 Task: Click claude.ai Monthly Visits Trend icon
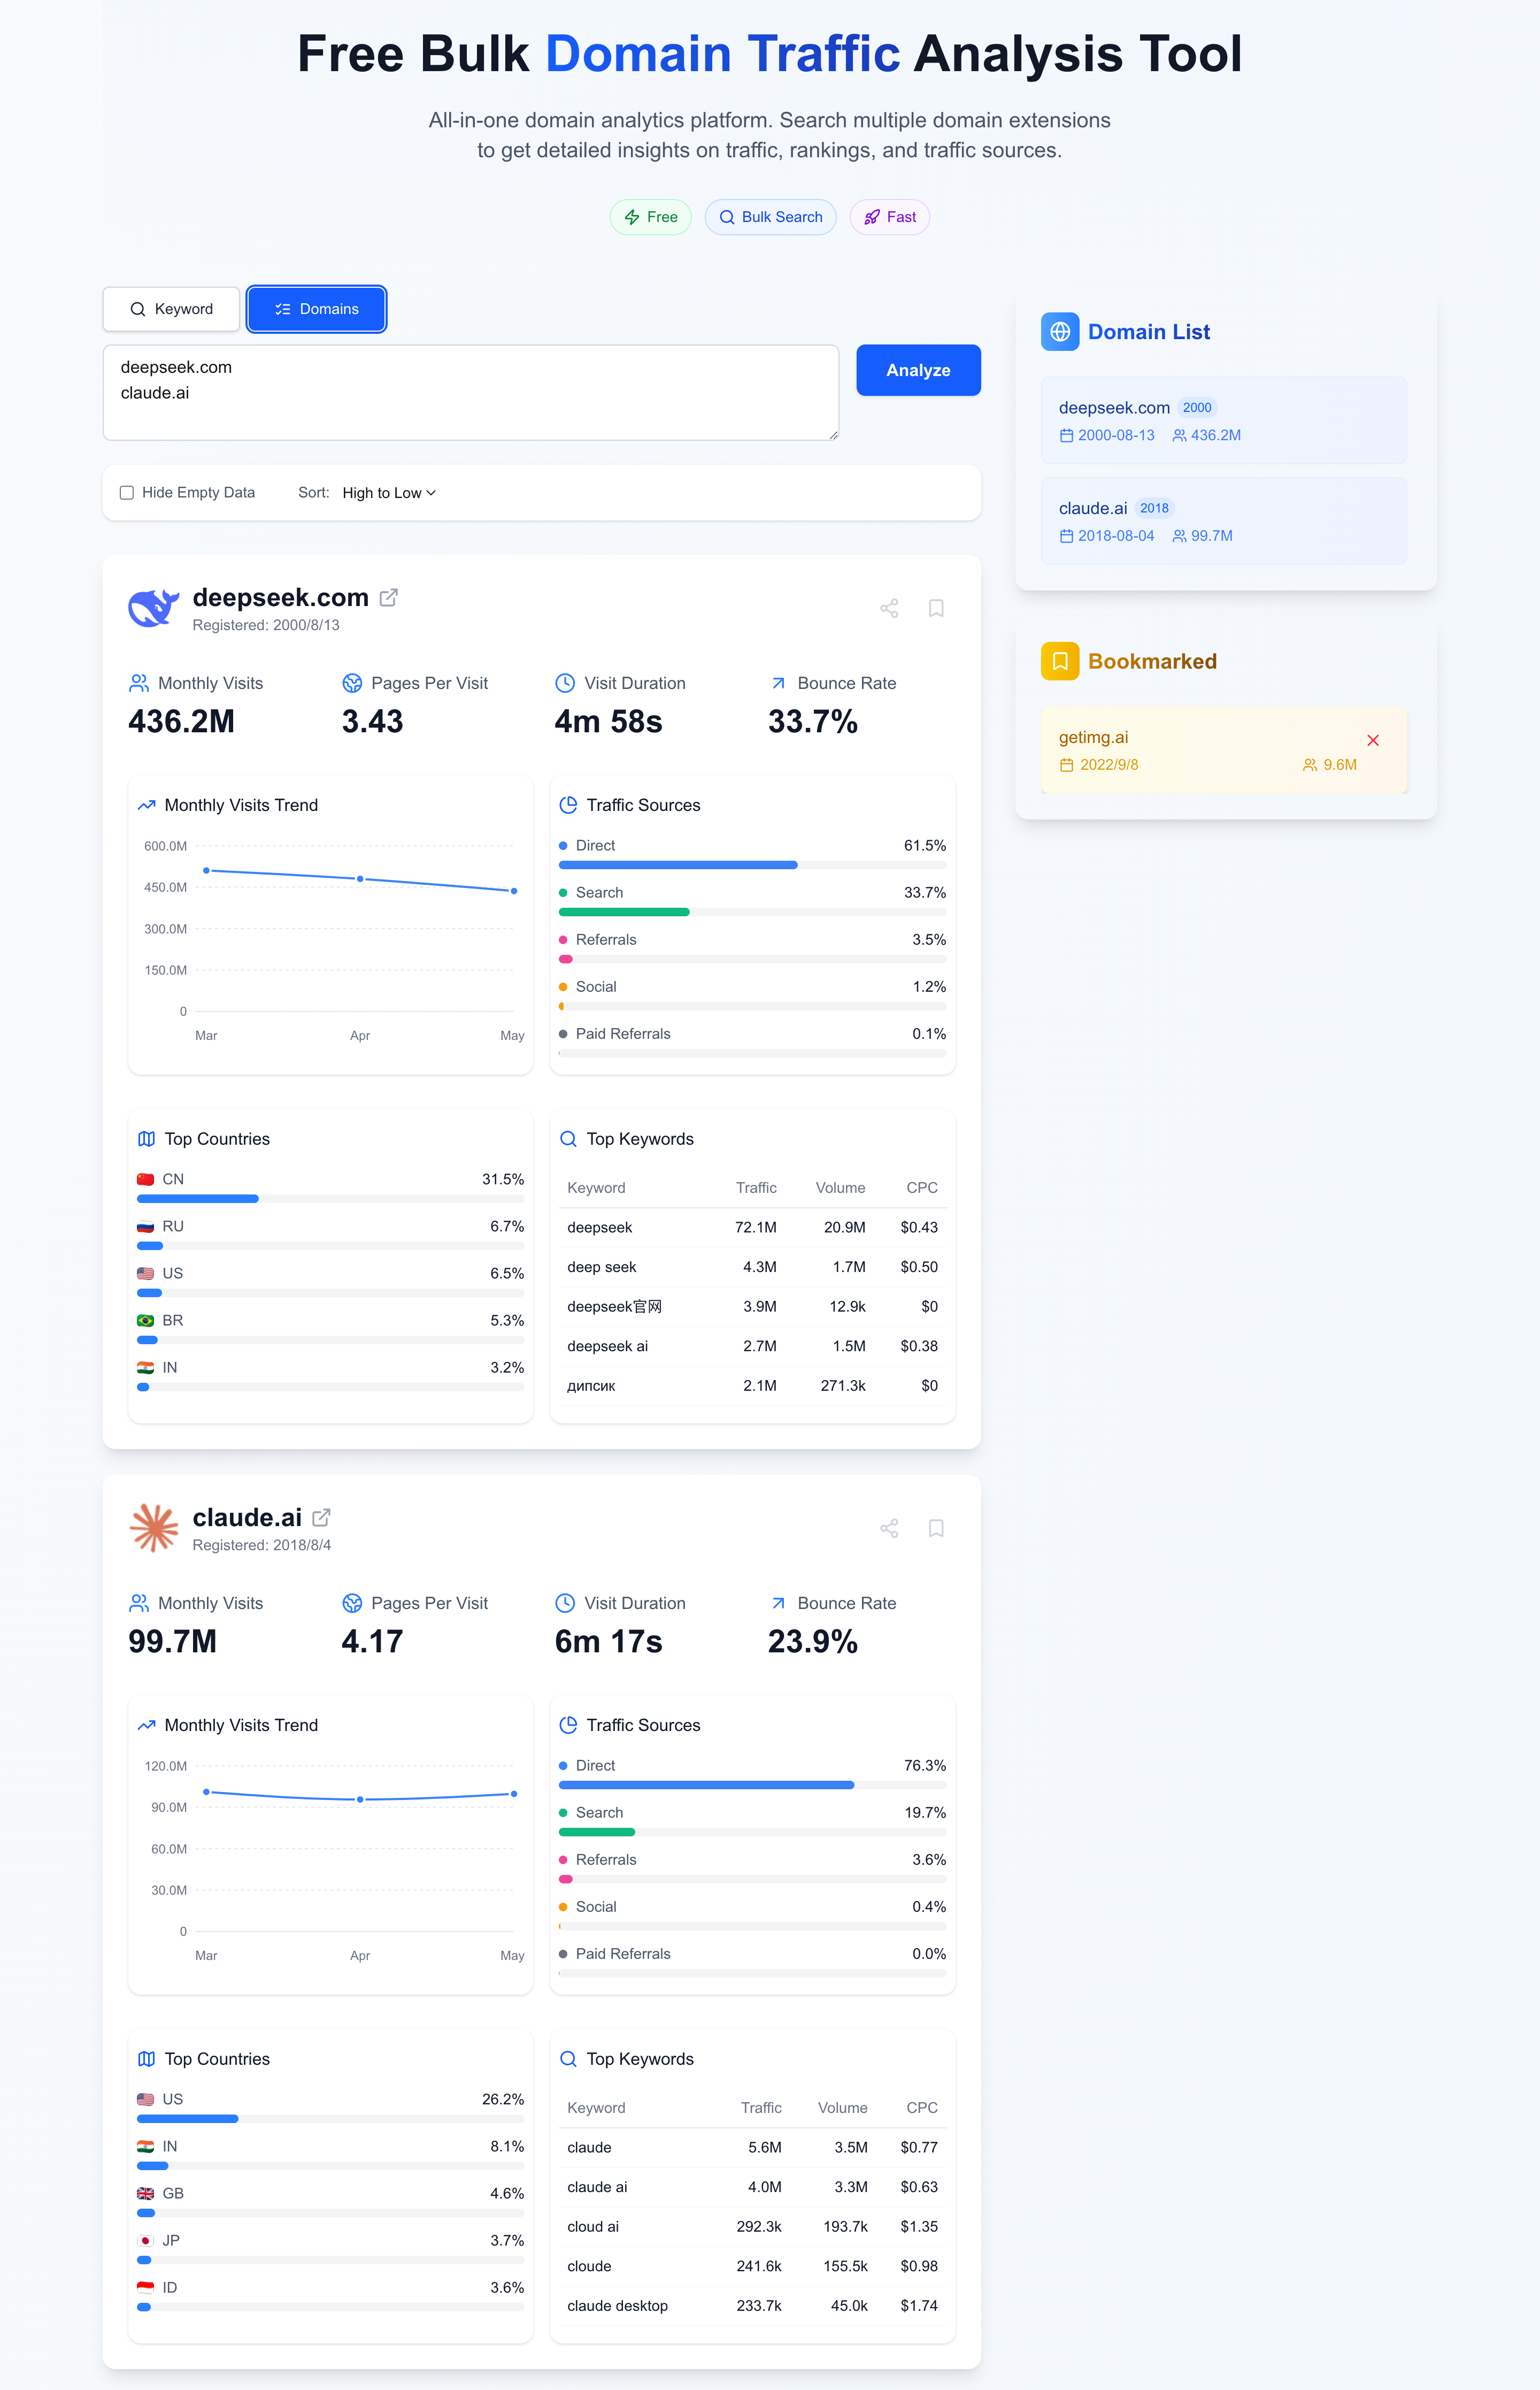coord(147,1726)
